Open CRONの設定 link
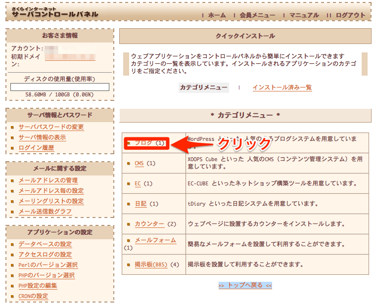 point(33,296)
